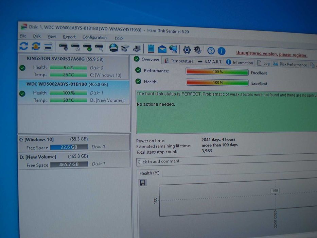Click the 'D: [New Volume]' label under WDC disk

[x=107, y=100]
